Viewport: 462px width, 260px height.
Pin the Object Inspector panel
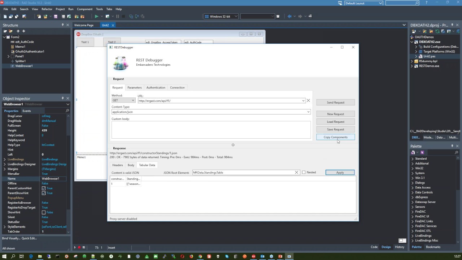click(x=62, y=98)
